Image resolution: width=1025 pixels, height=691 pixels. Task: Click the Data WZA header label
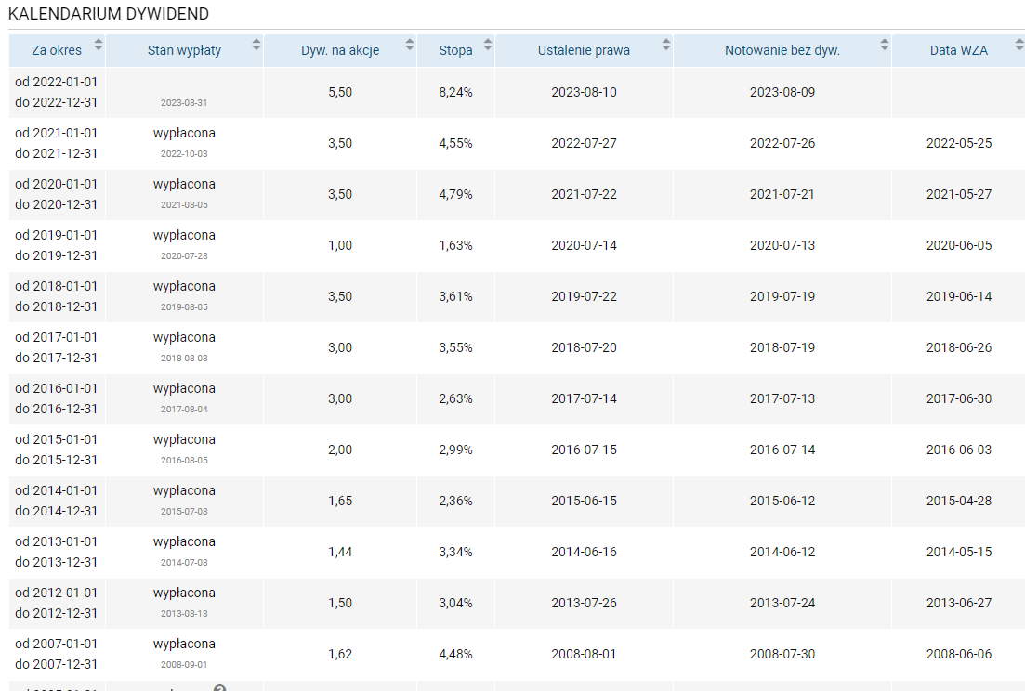tap(959, 50)
